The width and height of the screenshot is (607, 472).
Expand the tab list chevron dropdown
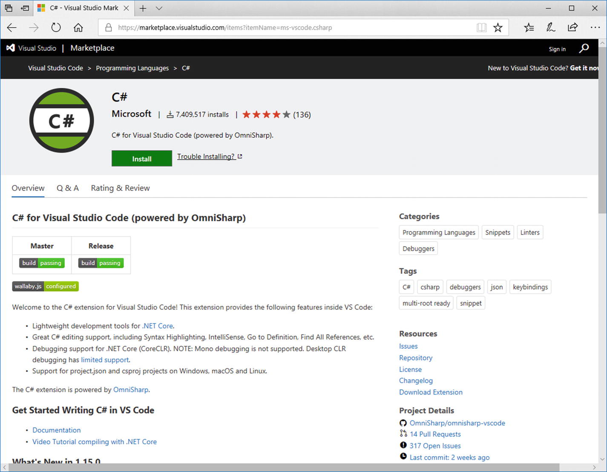[159, 8]
